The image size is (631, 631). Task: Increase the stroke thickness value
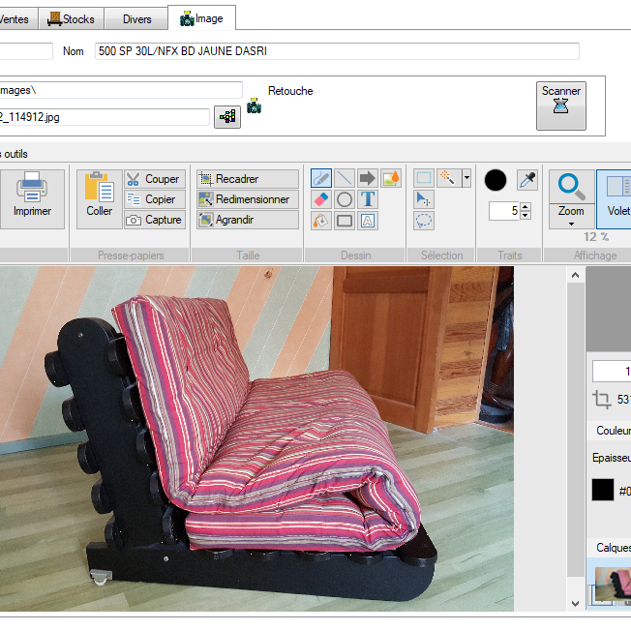pos(526,206)
